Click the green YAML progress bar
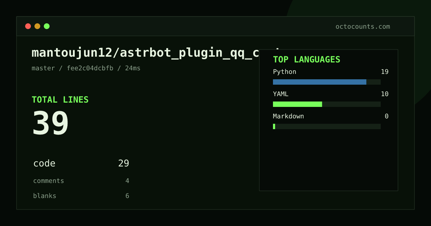431x226 pixels. pos(297,104)
